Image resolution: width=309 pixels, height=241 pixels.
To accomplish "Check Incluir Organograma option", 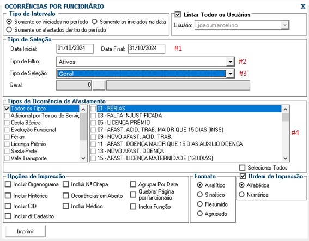I will coord(8,184).
